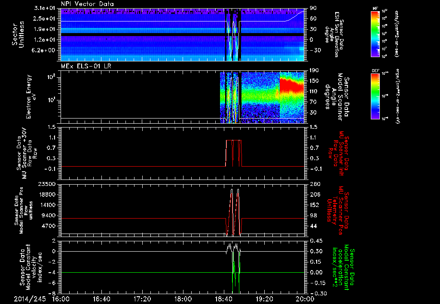Viewport: 440px width, 304px height.
Task: Click the "Electron Energy eV" axis title
Action: pos(32,97)
